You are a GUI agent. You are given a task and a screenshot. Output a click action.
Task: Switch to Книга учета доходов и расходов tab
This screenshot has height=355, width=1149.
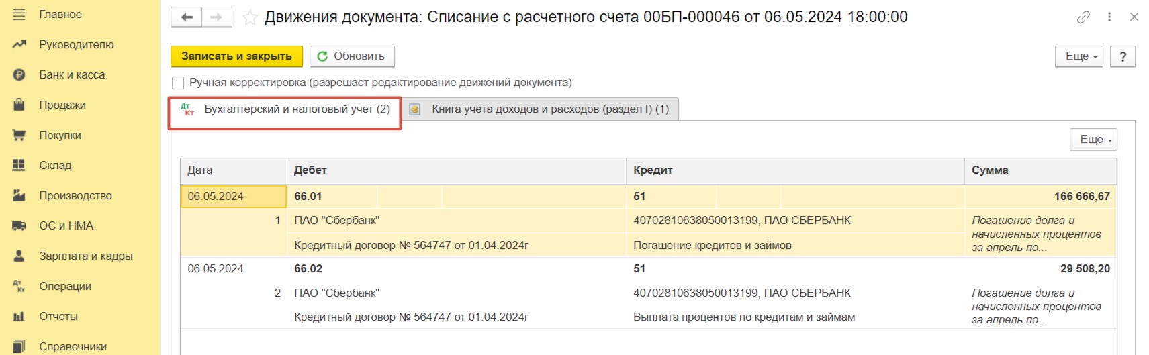pyautogui.click(x=540, y=109)
